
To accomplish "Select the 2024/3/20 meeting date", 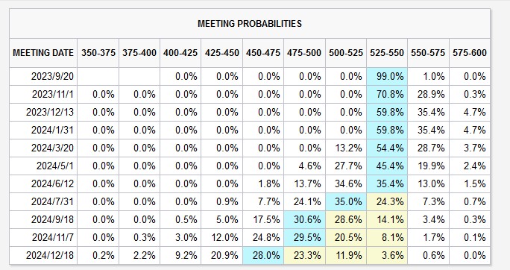I will [52, 148].
